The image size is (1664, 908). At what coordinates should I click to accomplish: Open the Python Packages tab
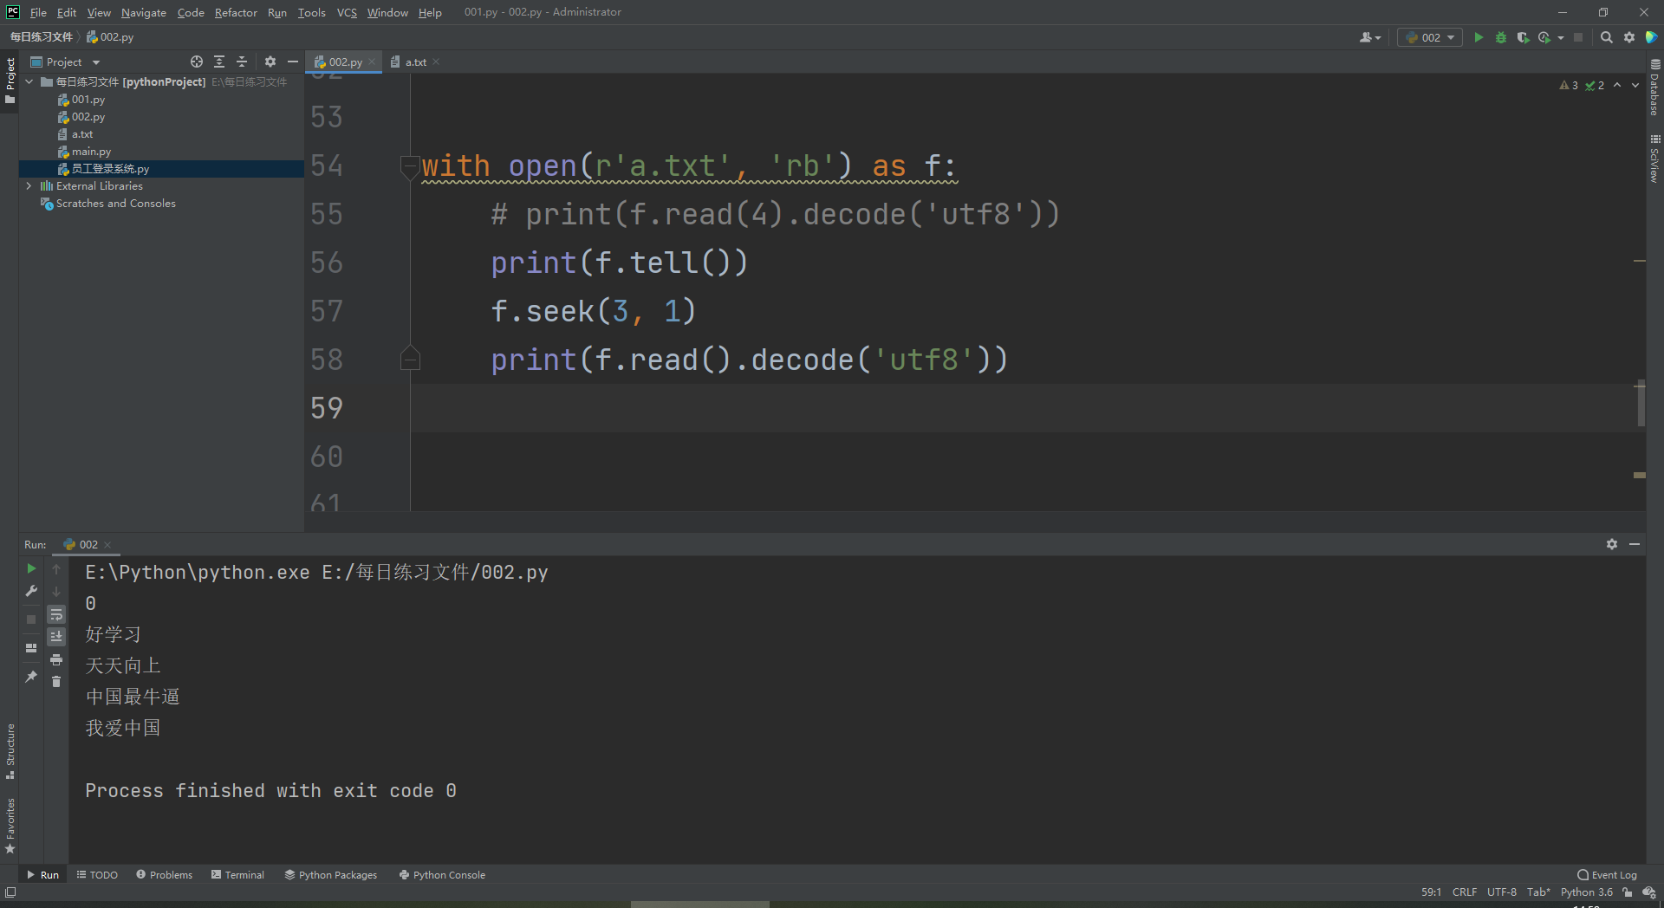(x=331, y=875)
